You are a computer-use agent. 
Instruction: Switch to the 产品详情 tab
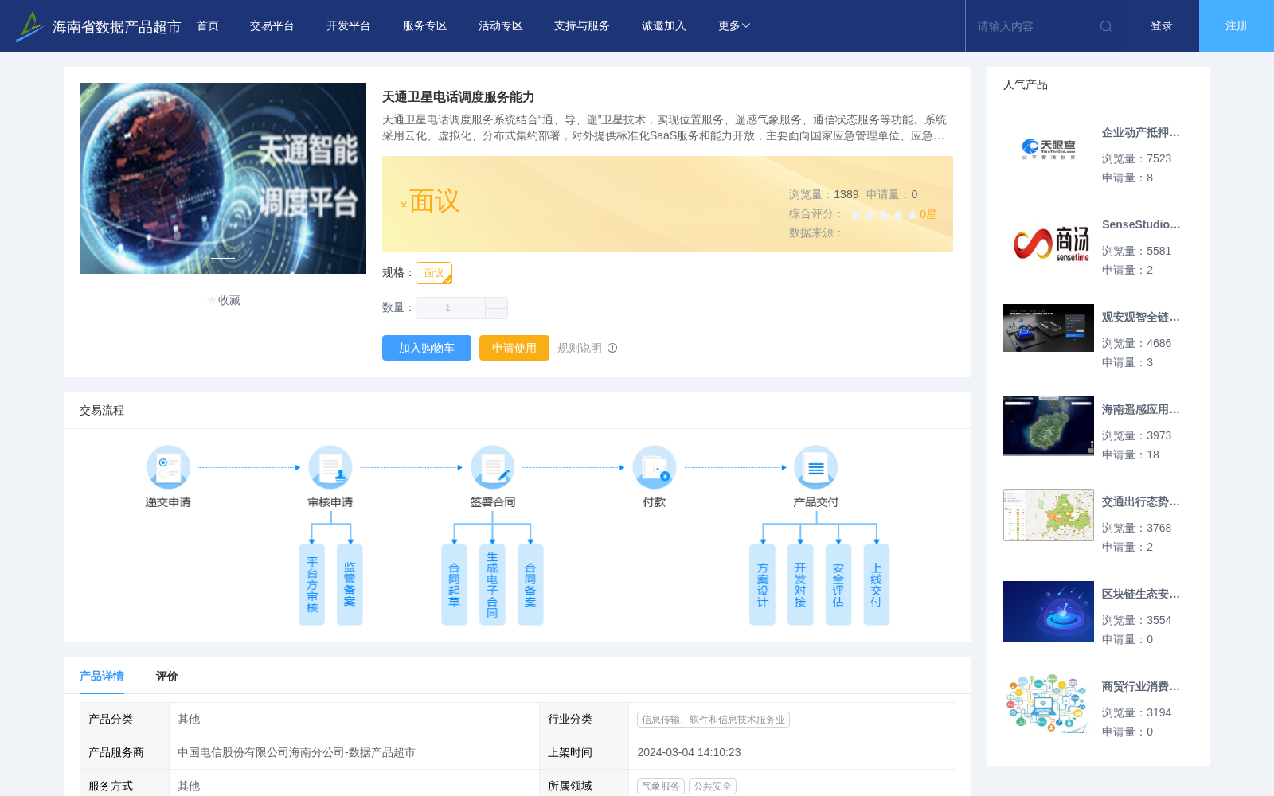click(x=102, y=676)
